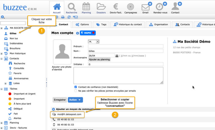Click the mobile icon for 06 49 80 01 03
The image size is (215, 130).
(54, 125)
